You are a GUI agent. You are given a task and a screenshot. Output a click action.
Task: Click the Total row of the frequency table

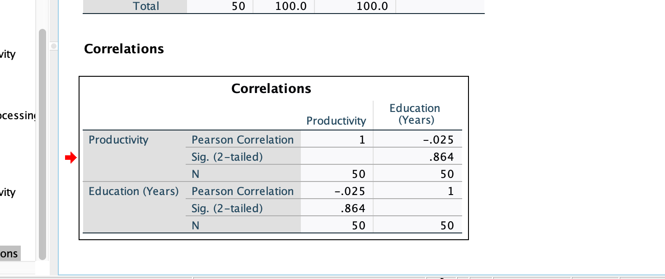(145, 6)
